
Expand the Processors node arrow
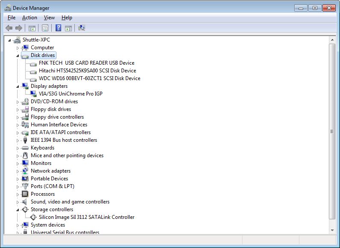(18, 194)
